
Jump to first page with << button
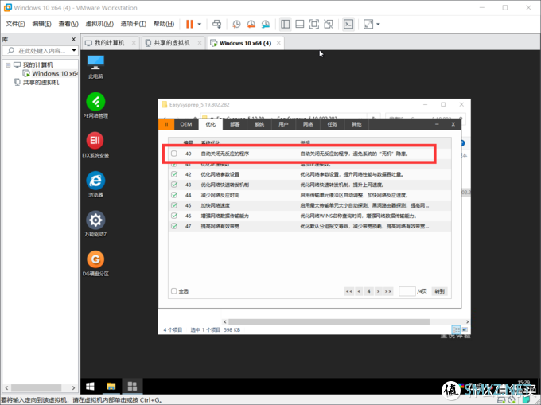pyautogui.click(x=349, y=291)
